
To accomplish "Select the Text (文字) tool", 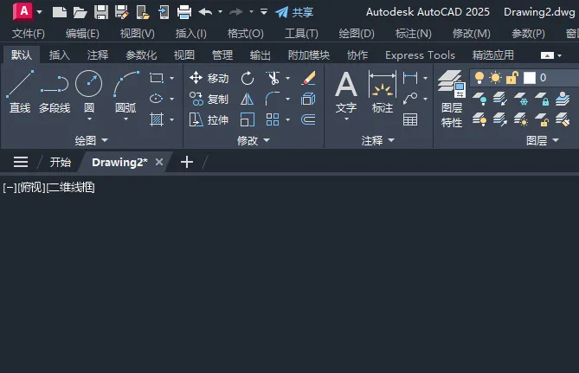I will tap(346, 91).
